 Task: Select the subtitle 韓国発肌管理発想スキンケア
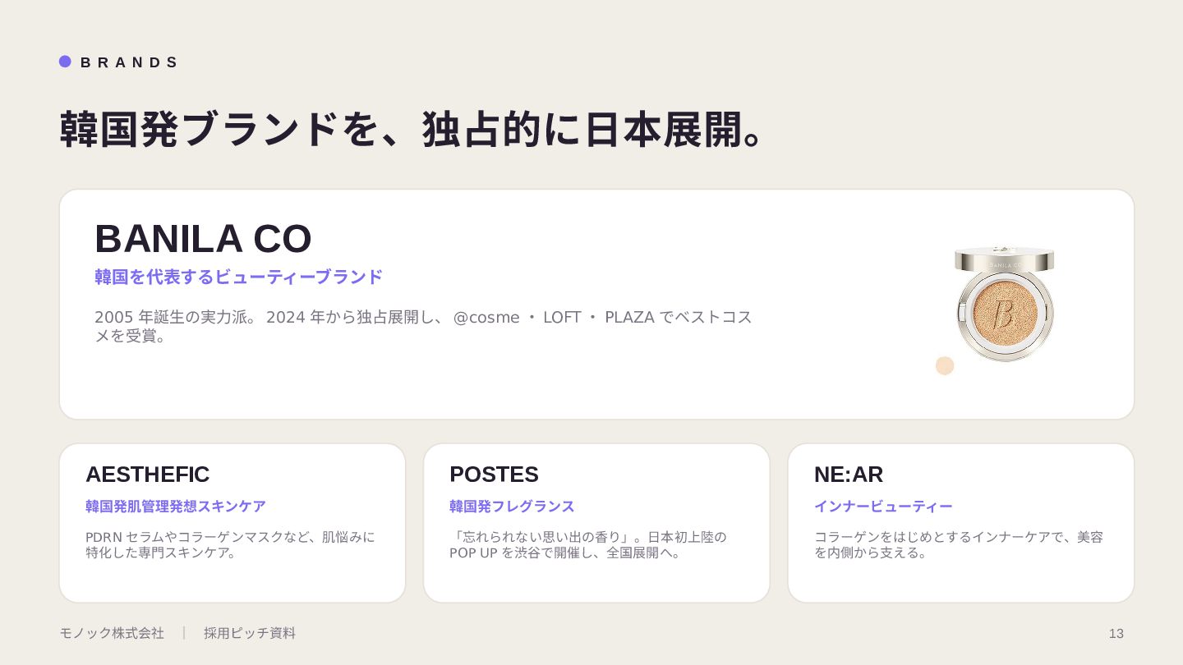click(176, 507)
